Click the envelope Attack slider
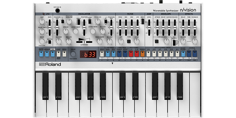Image resolution: width=236 pixels, height=118 pixels. pyautogui.click(x=158, y=27)
